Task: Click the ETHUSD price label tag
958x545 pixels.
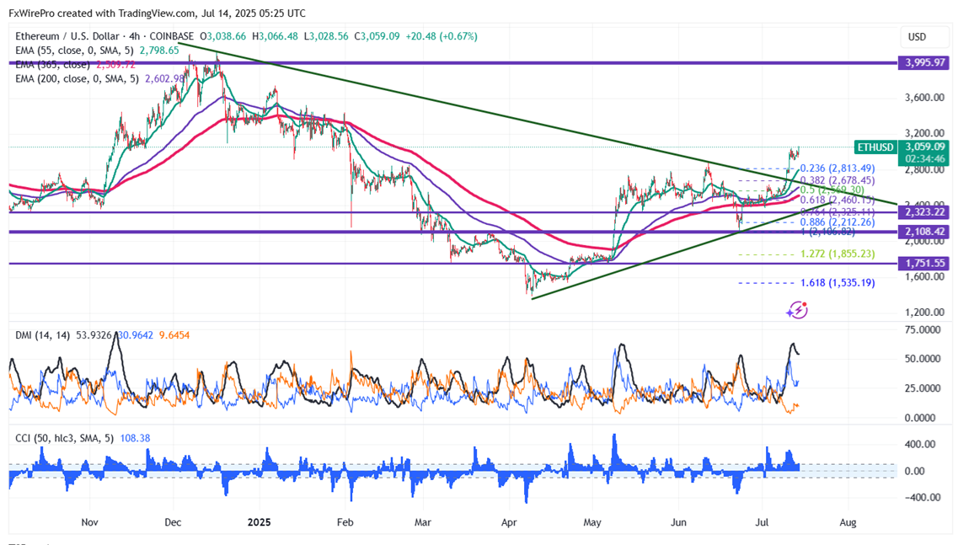Action: point(875,147)
